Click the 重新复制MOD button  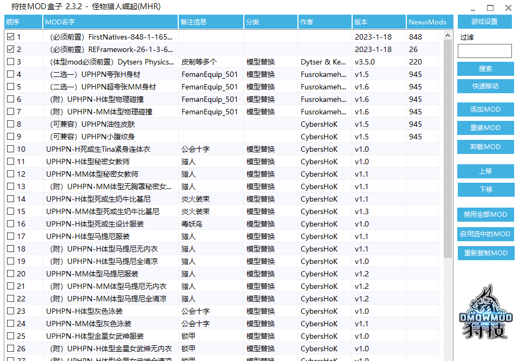click(485, 253)
